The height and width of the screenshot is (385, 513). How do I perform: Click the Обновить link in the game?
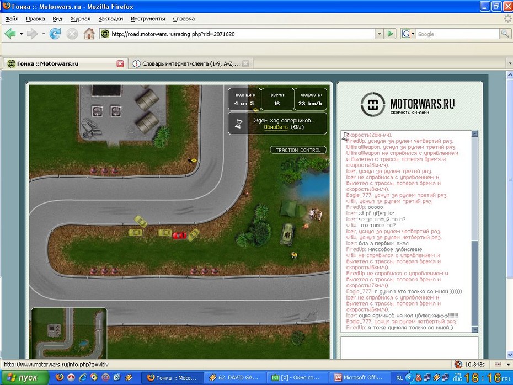point(276,127)
